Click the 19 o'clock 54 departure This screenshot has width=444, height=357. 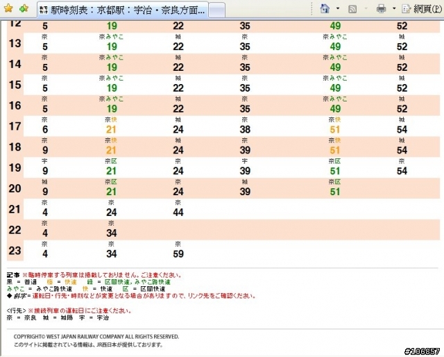coord(402,171)
